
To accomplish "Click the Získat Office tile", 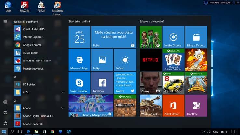I will pyautogui.click(x=173, y=106).
